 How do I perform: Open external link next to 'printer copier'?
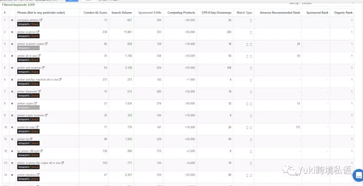pyautogui.click(x=35, y=103)
